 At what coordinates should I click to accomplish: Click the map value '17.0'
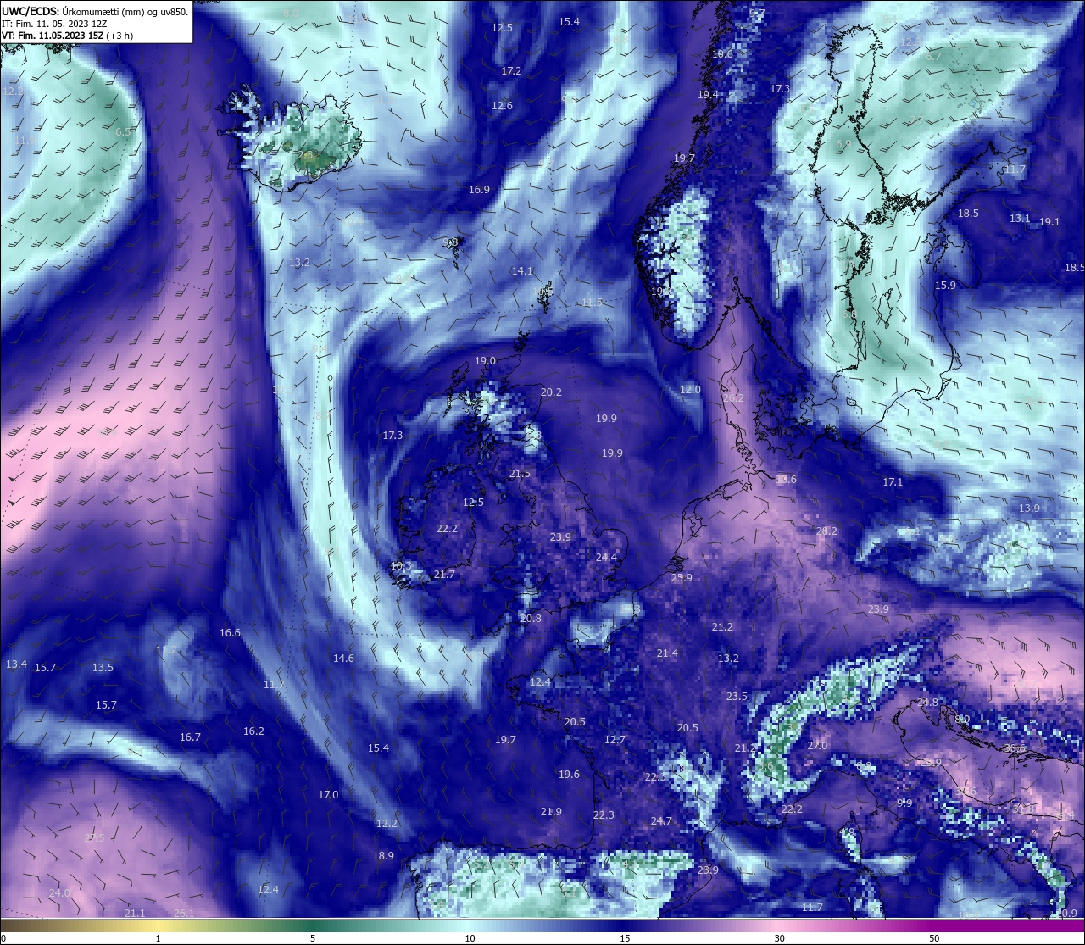tap(328, 795)
